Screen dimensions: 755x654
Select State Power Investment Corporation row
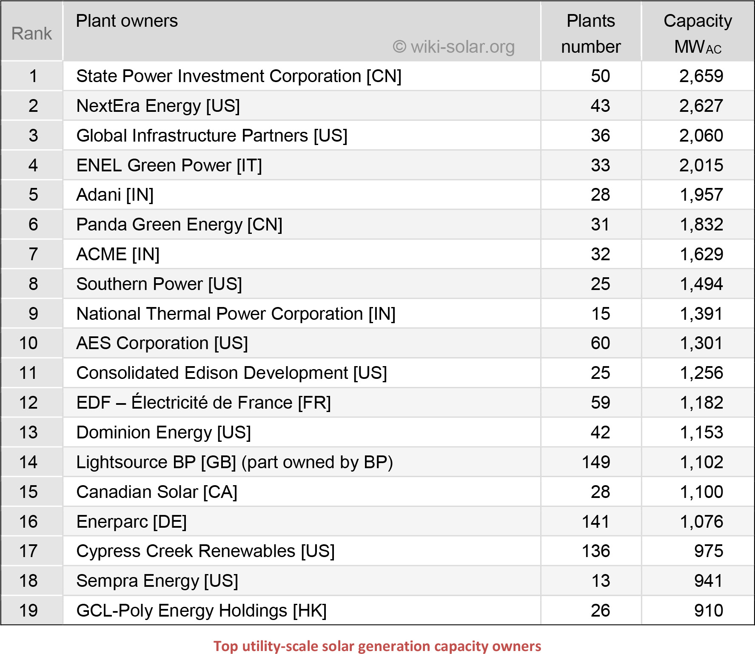(x=239, y=76)
